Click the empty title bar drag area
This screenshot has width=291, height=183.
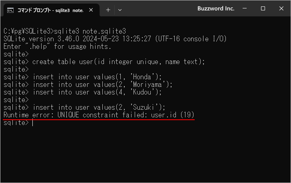(x=160, y=9)
